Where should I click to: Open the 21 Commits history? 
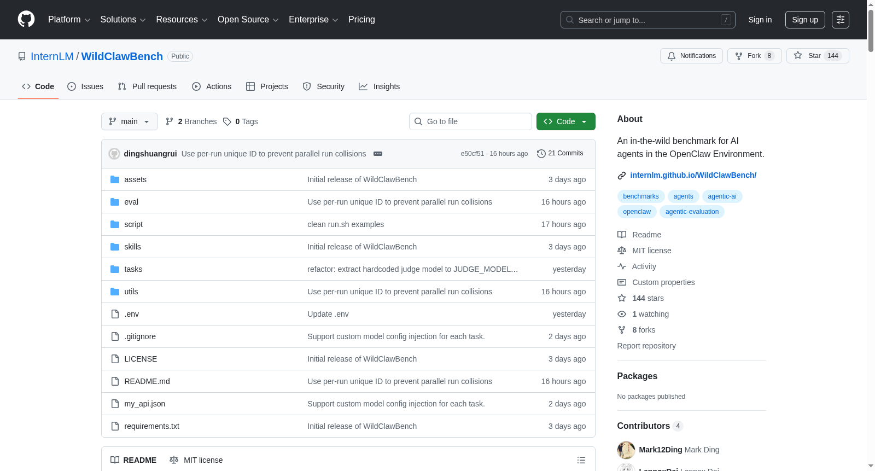coord(561,154)
